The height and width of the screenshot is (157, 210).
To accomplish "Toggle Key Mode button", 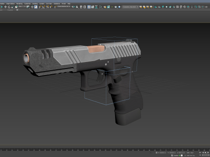I will pos(200,155).
